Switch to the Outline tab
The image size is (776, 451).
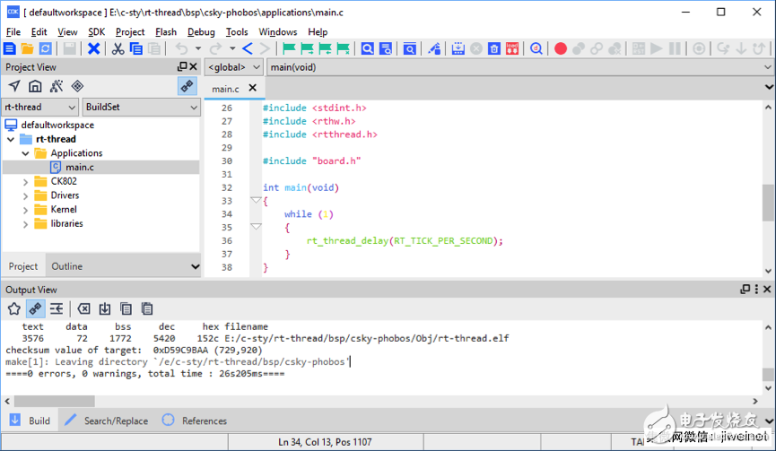(x=66, y=266)
